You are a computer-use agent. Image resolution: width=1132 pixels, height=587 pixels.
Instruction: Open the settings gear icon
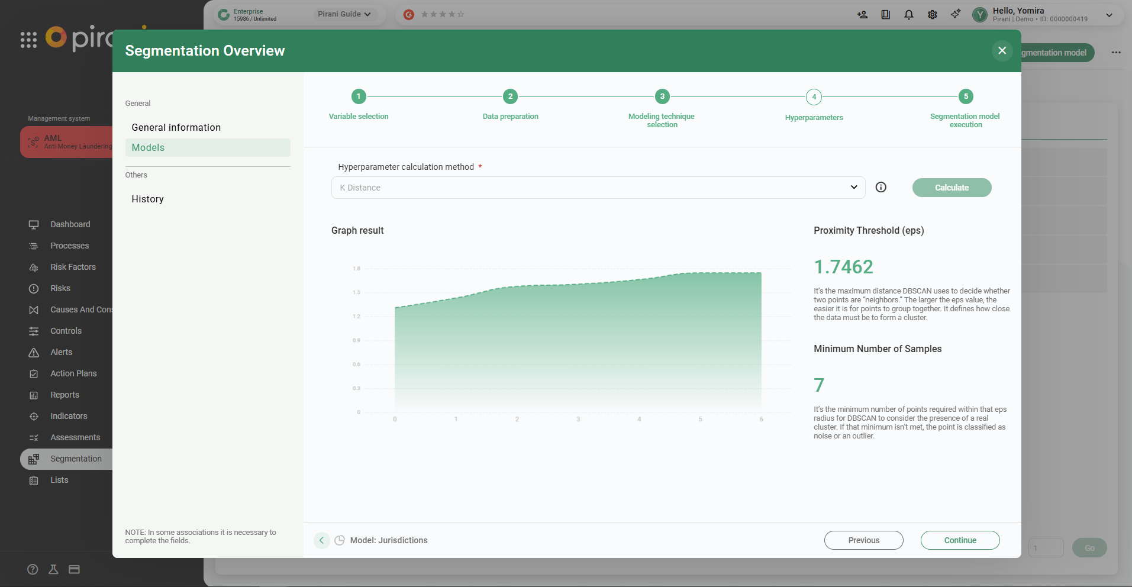(x=933, y=15)
